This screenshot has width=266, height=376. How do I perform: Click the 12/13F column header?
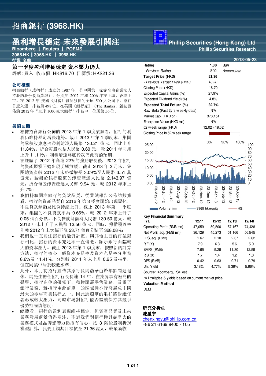[x=233, y=221]
